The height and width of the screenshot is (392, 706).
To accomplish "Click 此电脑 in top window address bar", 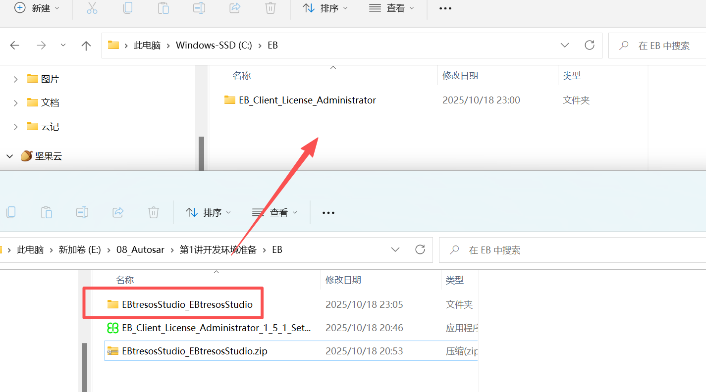I will (147, 46).
